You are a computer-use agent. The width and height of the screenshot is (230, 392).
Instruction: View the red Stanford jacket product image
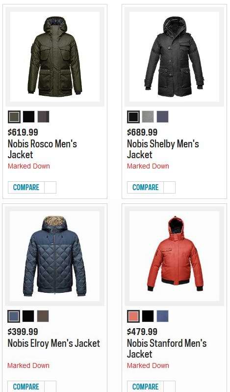[175, 256]
